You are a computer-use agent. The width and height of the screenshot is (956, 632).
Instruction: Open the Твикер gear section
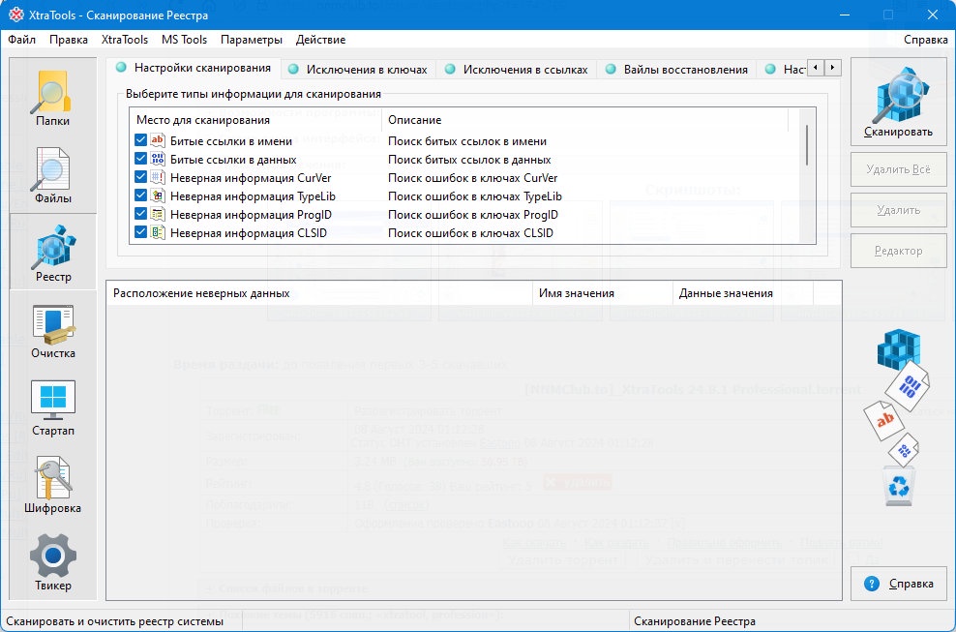coord(53,562)
